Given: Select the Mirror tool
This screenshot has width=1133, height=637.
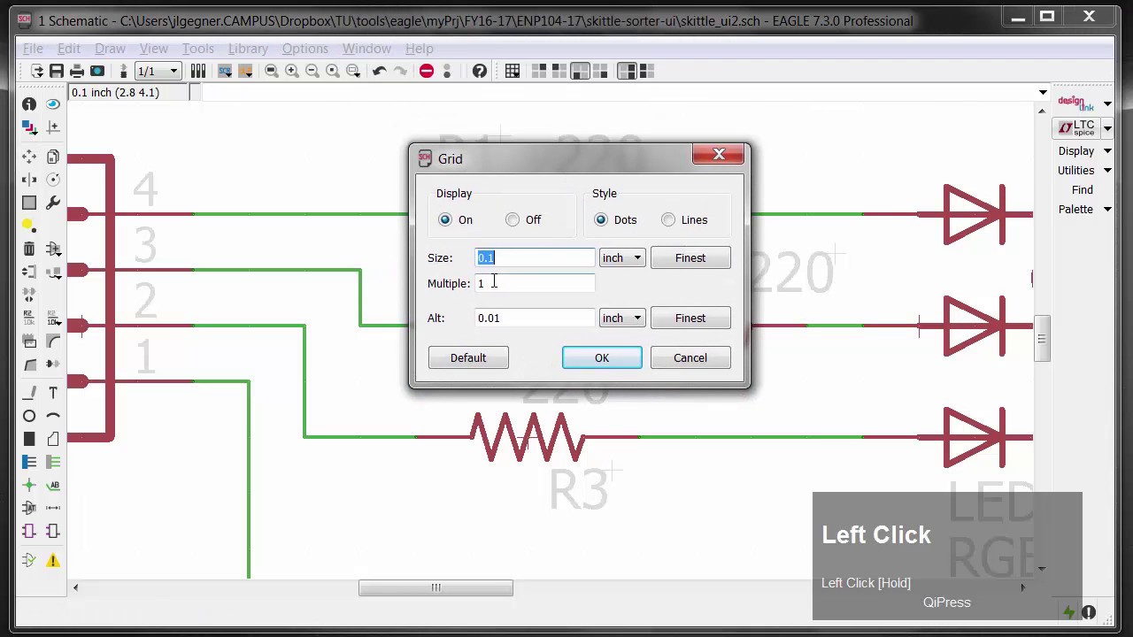Looking at the screenshot, I should pos(29,180).
